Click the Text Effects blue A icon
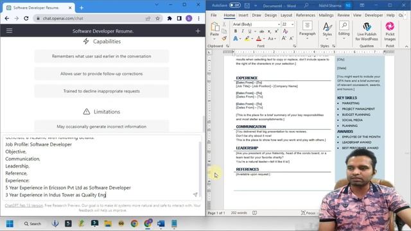This screenshot has height=231, width=411. point(236,38)
